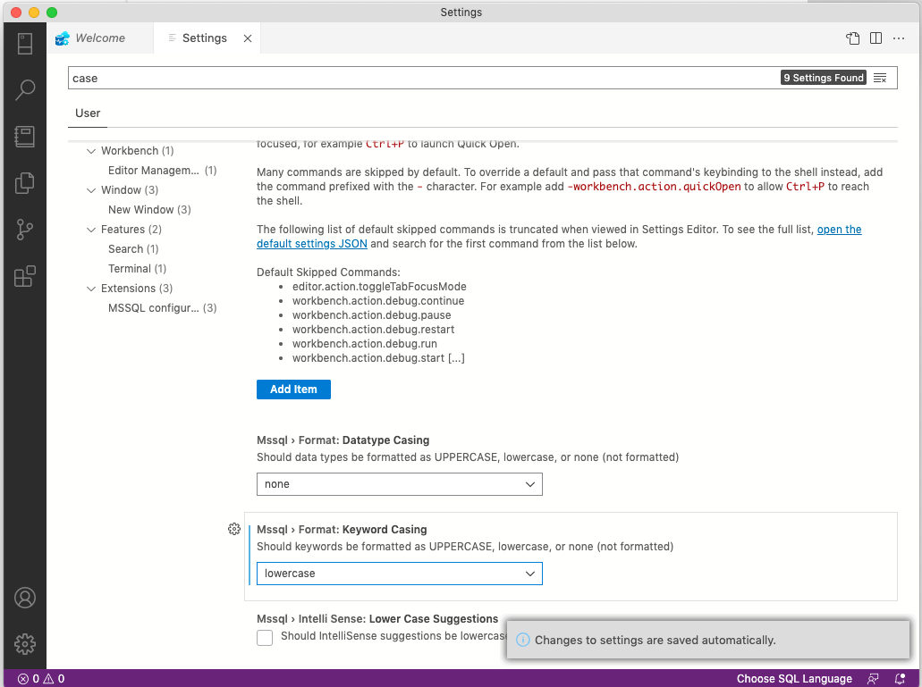Screen dimensions: 922x687
Task: Click workbench.action.debug.restart list entry
Action: click(374, 330)
